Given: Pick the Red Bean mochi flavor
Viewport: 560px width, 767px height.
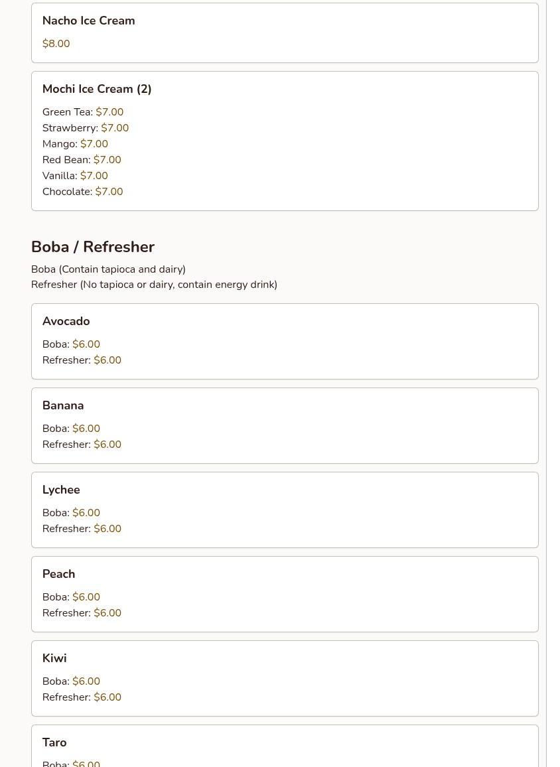Looking at the screenshot, I should click(x=82, y=160).
